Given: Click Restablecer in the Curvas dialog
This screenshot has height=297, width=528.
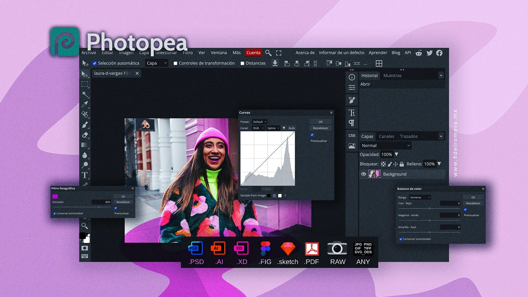Looking at the screenshot, I should (x=321, y=128).
